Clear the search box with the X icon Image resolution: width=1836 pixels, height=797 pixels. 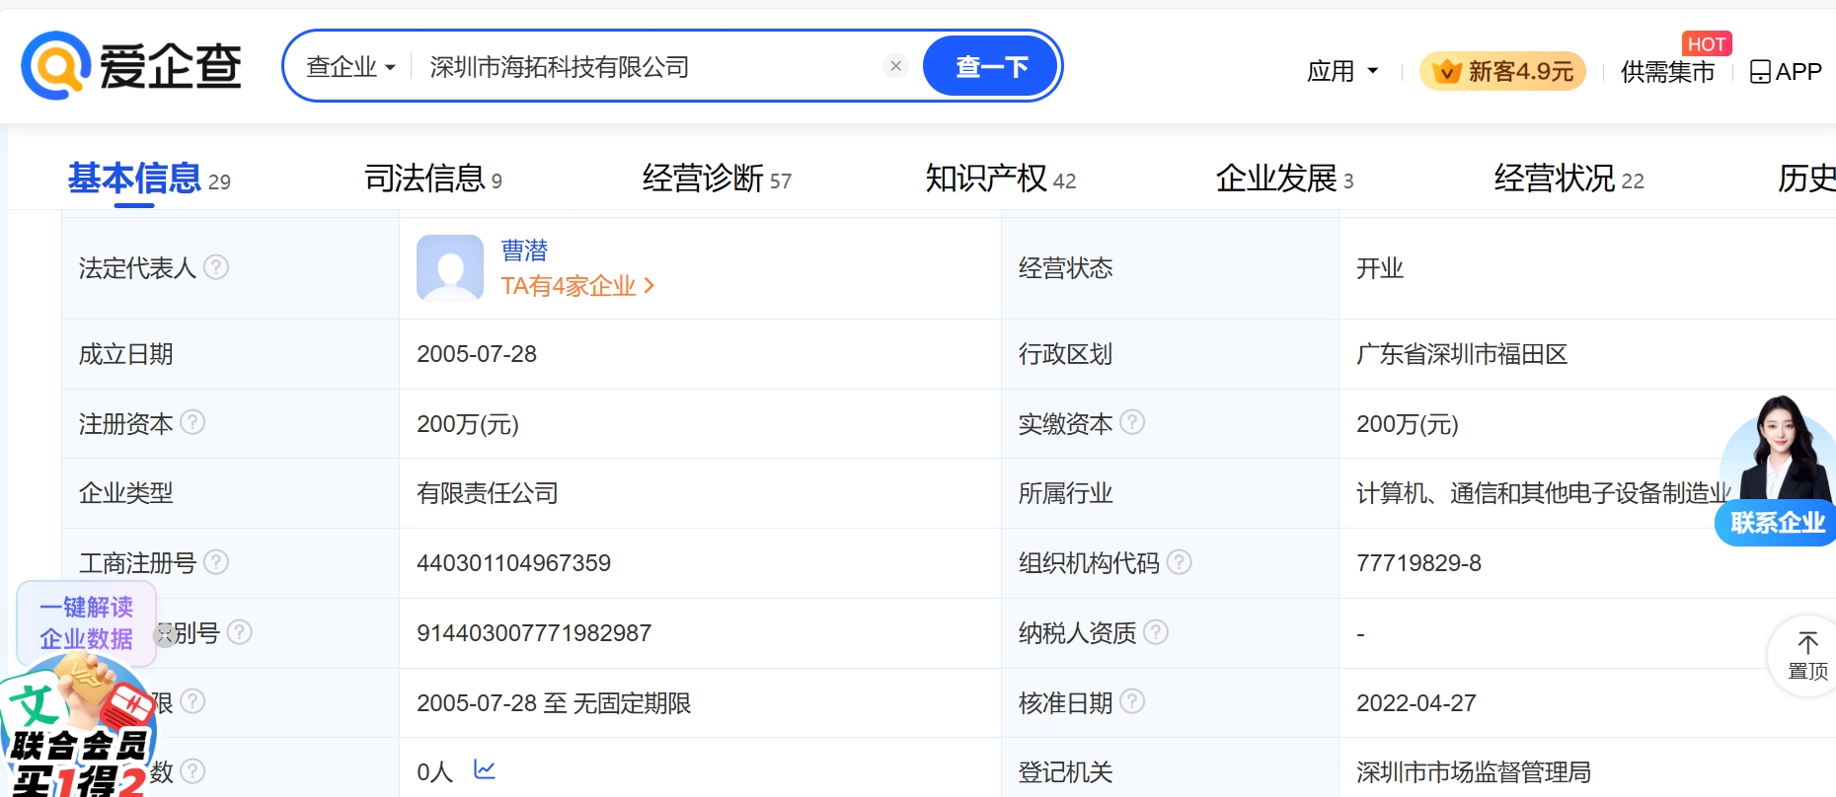click(895, 66)
